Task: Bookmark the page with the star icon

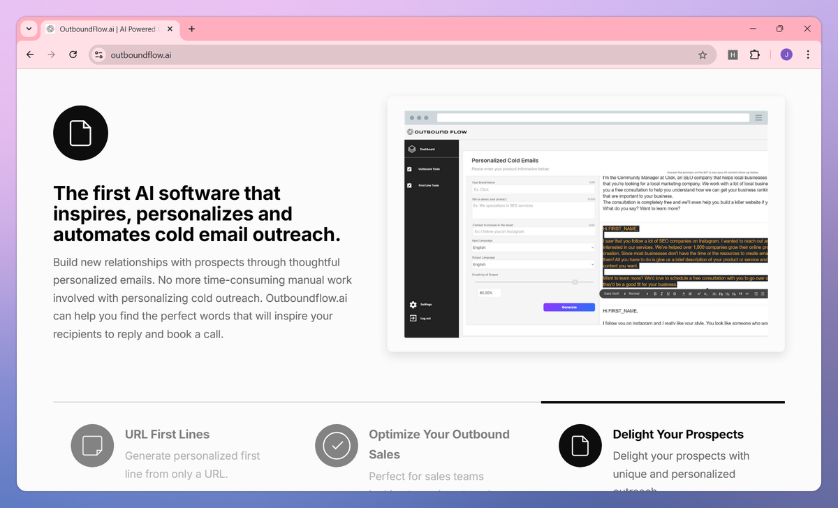Action: 703,55
